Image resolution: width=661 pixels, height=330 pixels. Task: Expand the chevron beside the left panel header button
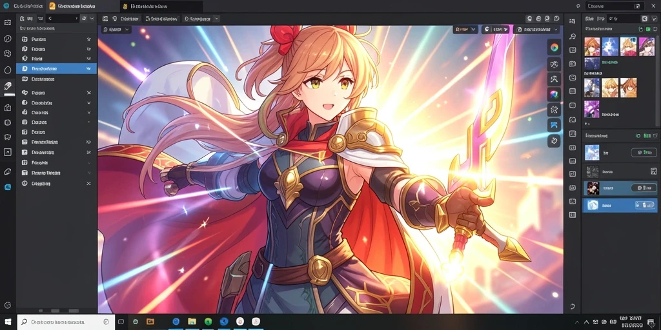coord(92,19)
